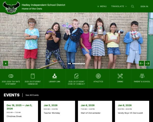Open See All Events link
Image resolution: width=153 pixels, height=122 pixels.
[x=32, y=95]
